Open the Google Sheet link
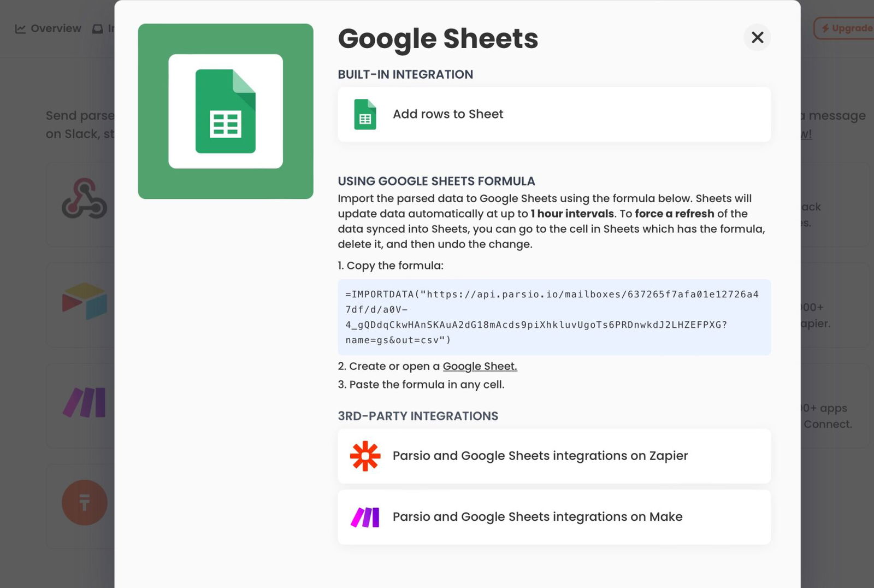 pyautogui.click(x=480, y=366)
